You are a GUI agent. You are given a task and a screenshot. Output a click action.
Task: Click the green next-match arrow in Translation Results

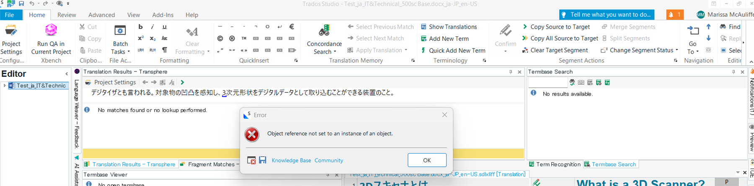[x=182, y=82]
